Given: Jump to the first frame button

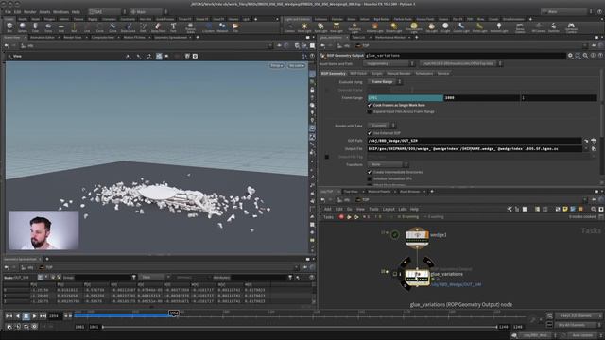Looking at the screenshot, I should click(9, 316).
